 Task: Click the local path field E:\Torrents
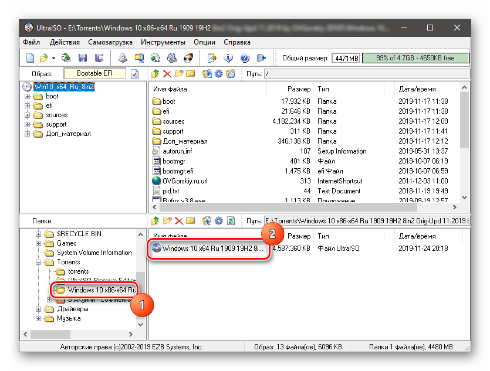tap(367, 221)
